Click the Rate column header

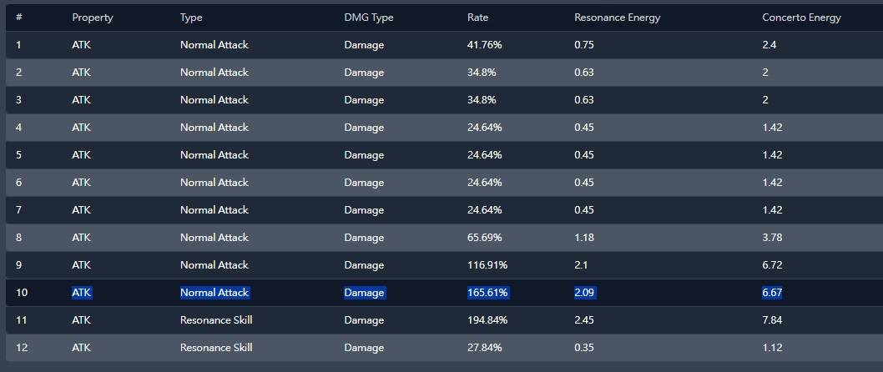click(478, 18)
